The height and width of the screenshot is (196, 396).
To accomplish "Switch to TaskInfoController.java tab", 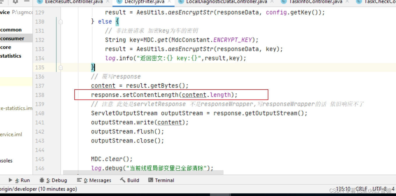I will pos(316,2).
